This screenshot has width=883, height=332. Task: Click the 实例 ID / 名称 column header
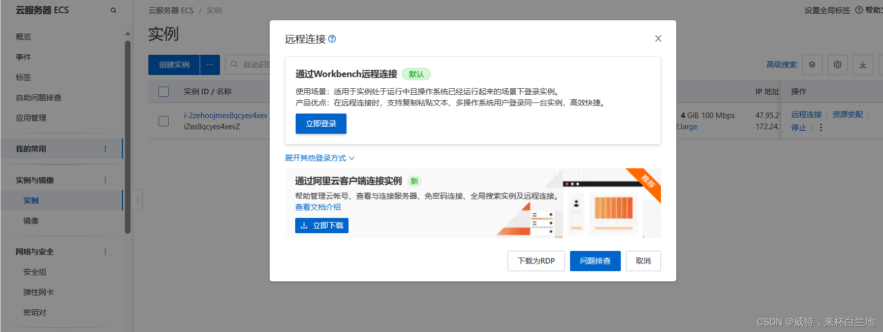(x=207, y=92)
